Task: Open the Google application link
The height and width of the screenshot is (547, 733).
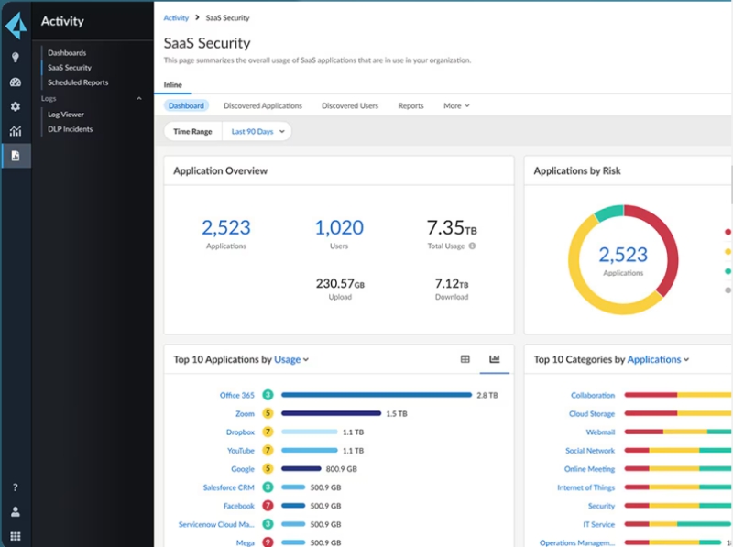Action: (x=243, y=468)
